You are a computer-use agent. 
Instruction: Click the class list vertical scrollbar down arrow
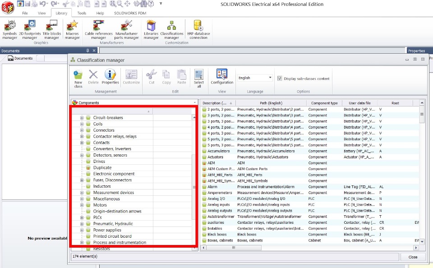coord(422,242)
